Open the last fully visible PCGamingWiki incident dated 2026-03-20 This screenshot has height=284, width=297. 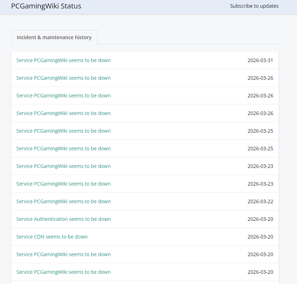coord(63,272)
